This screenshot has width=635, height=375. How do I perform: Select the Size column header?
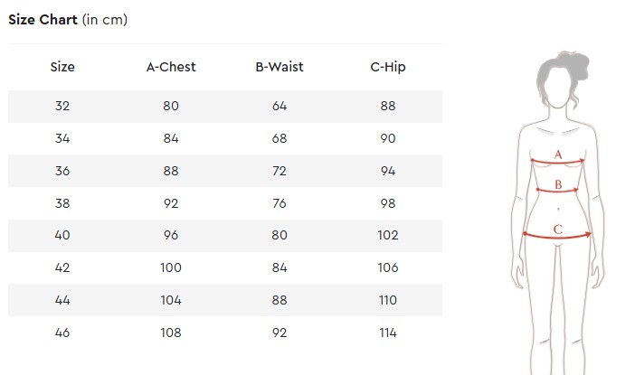pyautogui.click(x=62, y=67)
